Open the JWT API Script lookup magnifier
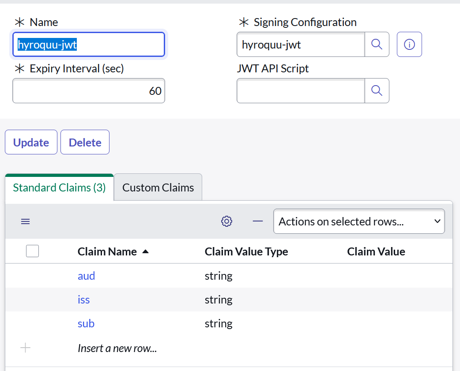This screenshot has height=371, width=460. click(x=377, y=90)
